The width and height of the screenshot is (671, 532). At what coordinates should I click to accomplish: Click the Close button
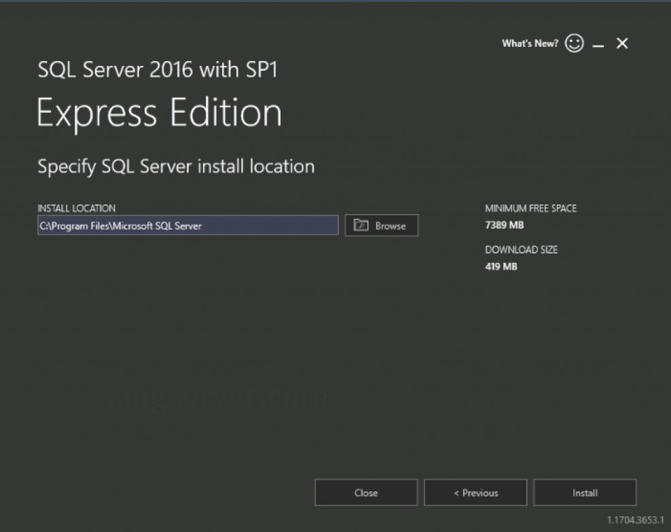pos(366,492)
